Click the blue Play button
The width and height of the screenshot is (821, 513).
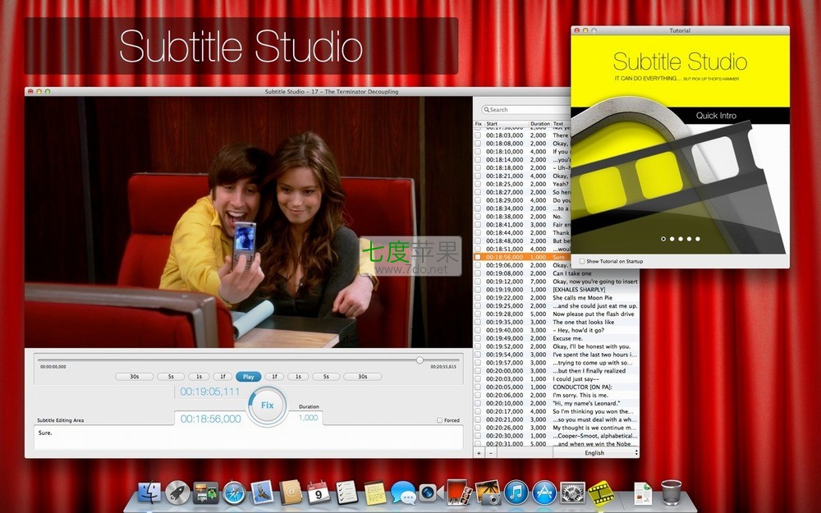click(x=248, y=377)
